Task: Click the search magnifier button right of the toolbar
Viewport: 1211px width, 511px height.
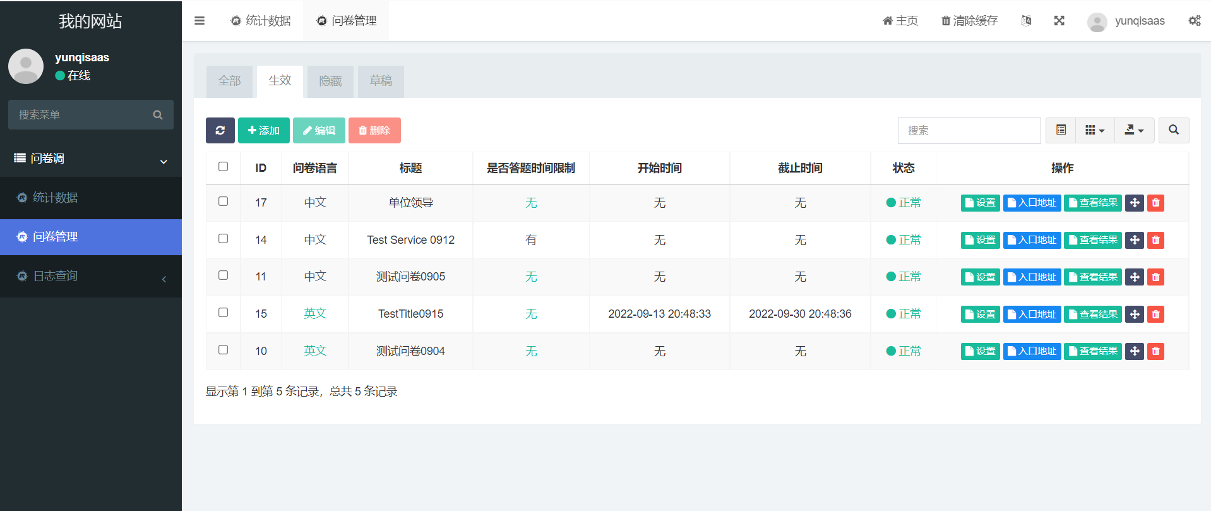Action: pyautogui.click(x=1174, y=130)
